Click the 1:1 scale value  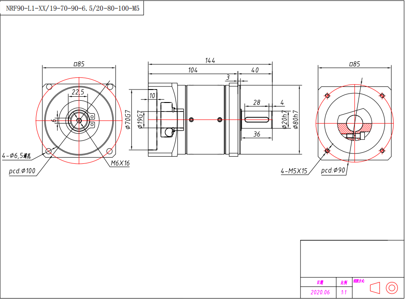click(x=344, y=292)
